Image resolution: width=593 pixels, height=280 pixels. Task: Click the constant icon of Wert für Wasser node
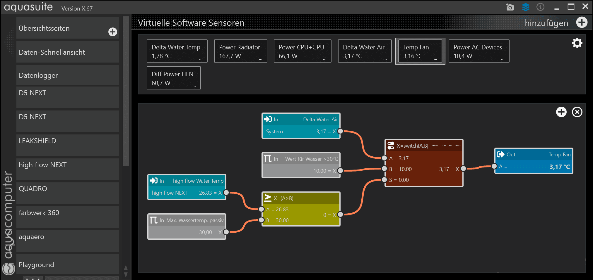point(268,159)
